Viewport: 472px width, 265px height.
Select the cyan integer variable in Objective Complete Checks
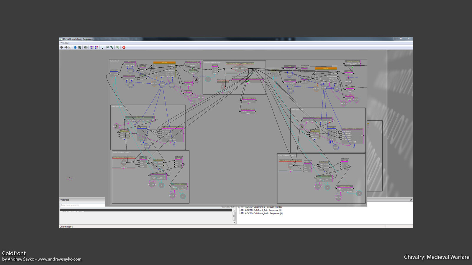pyautogui.click(x=208, y=79)
